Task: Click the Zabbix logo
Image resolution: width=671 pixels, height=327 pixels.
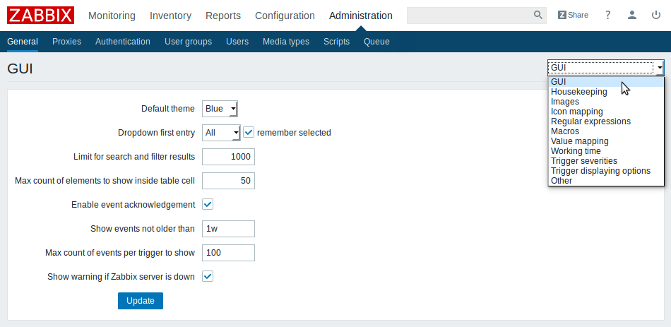Action: click(x=41, y=16)
